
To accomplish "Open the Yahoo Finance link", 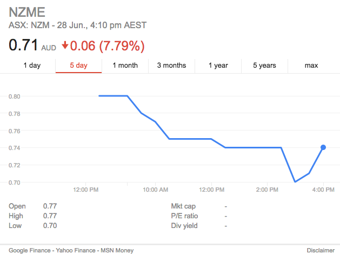I will [x=74, y=250].
